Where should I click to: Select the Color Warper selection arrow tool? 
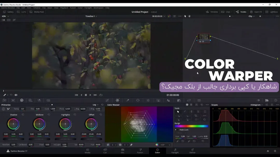(x=178, y=112)
